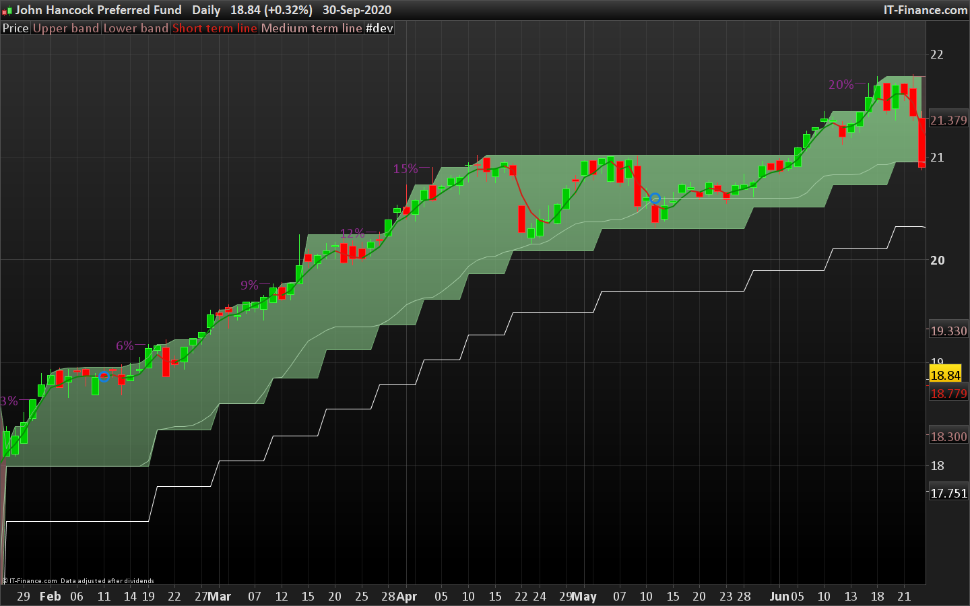
Task: Click the yellow 18.84 current price tag
Action: (945, 375)
